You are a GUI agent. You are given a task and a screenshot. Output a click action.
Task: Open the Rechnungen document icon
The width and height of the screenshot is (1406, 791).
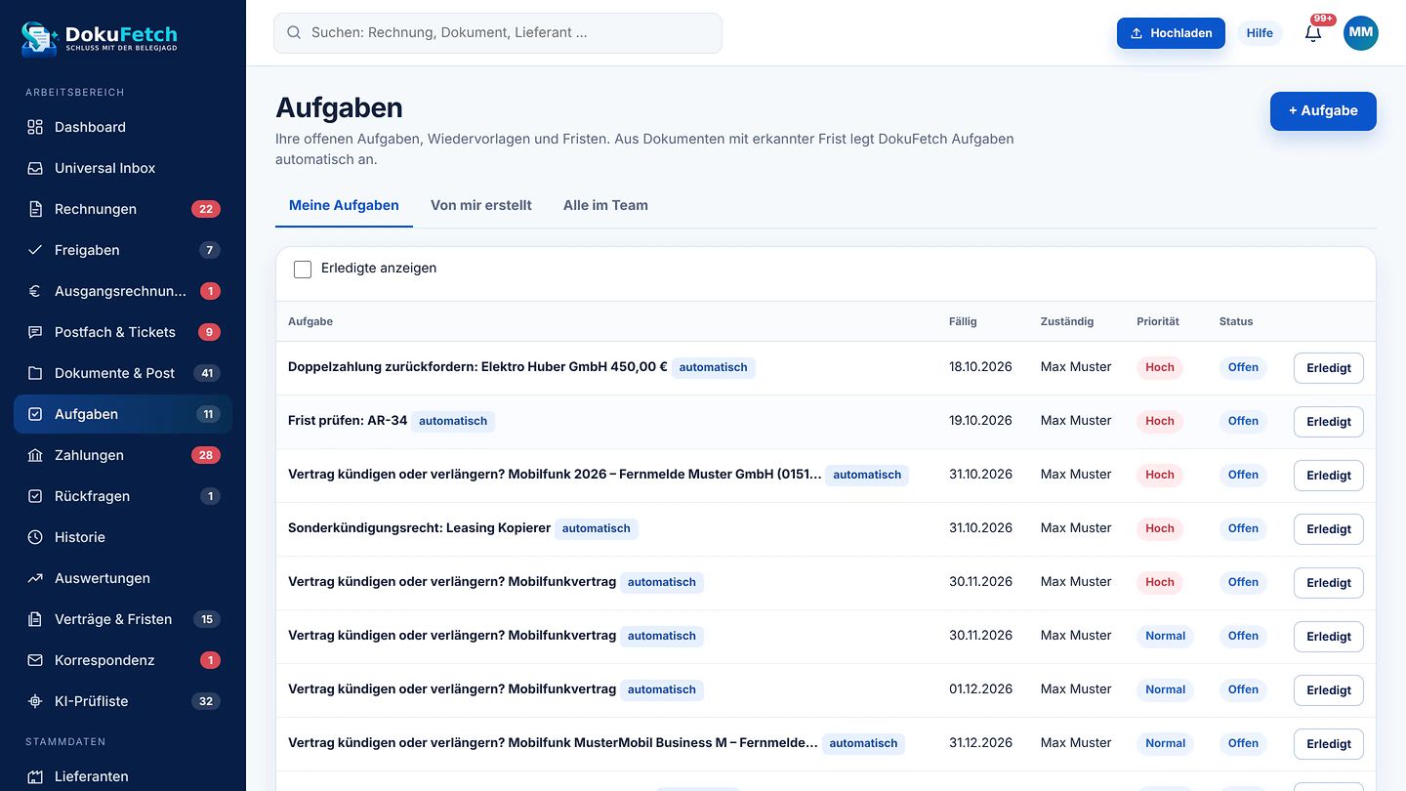(x=35, y=209)
